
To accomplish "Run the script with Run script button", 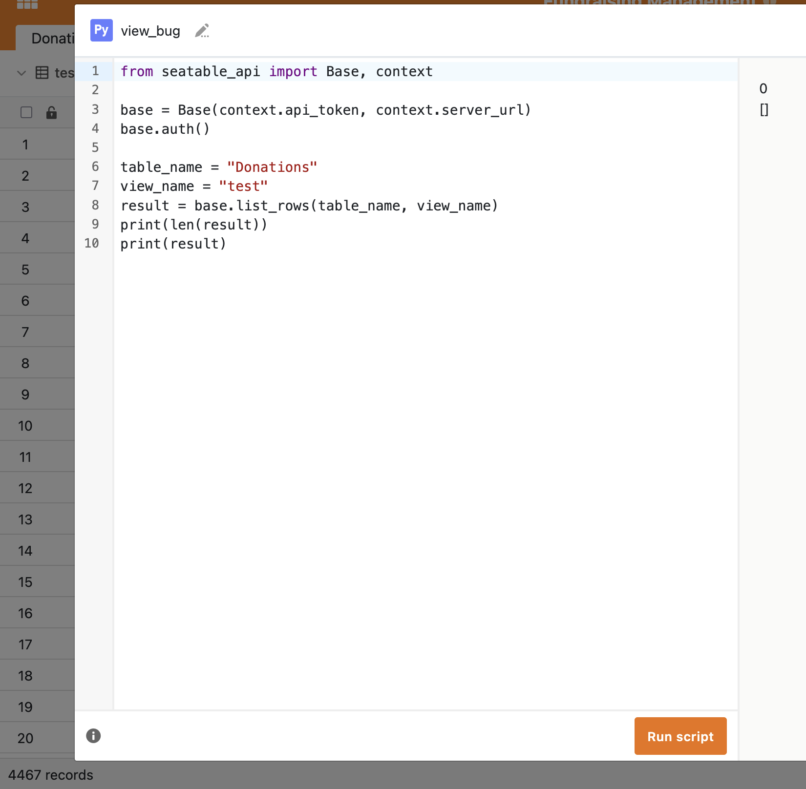I will coord(680,736).
